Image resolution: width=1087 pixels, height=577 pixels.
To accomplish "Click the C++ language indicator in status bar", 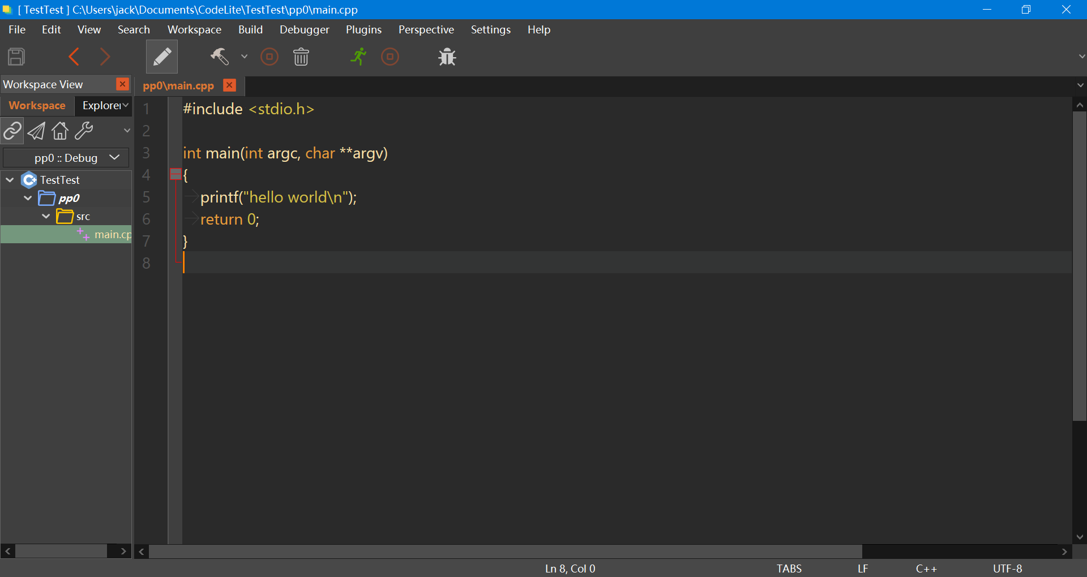I will (x=926, y=569).
